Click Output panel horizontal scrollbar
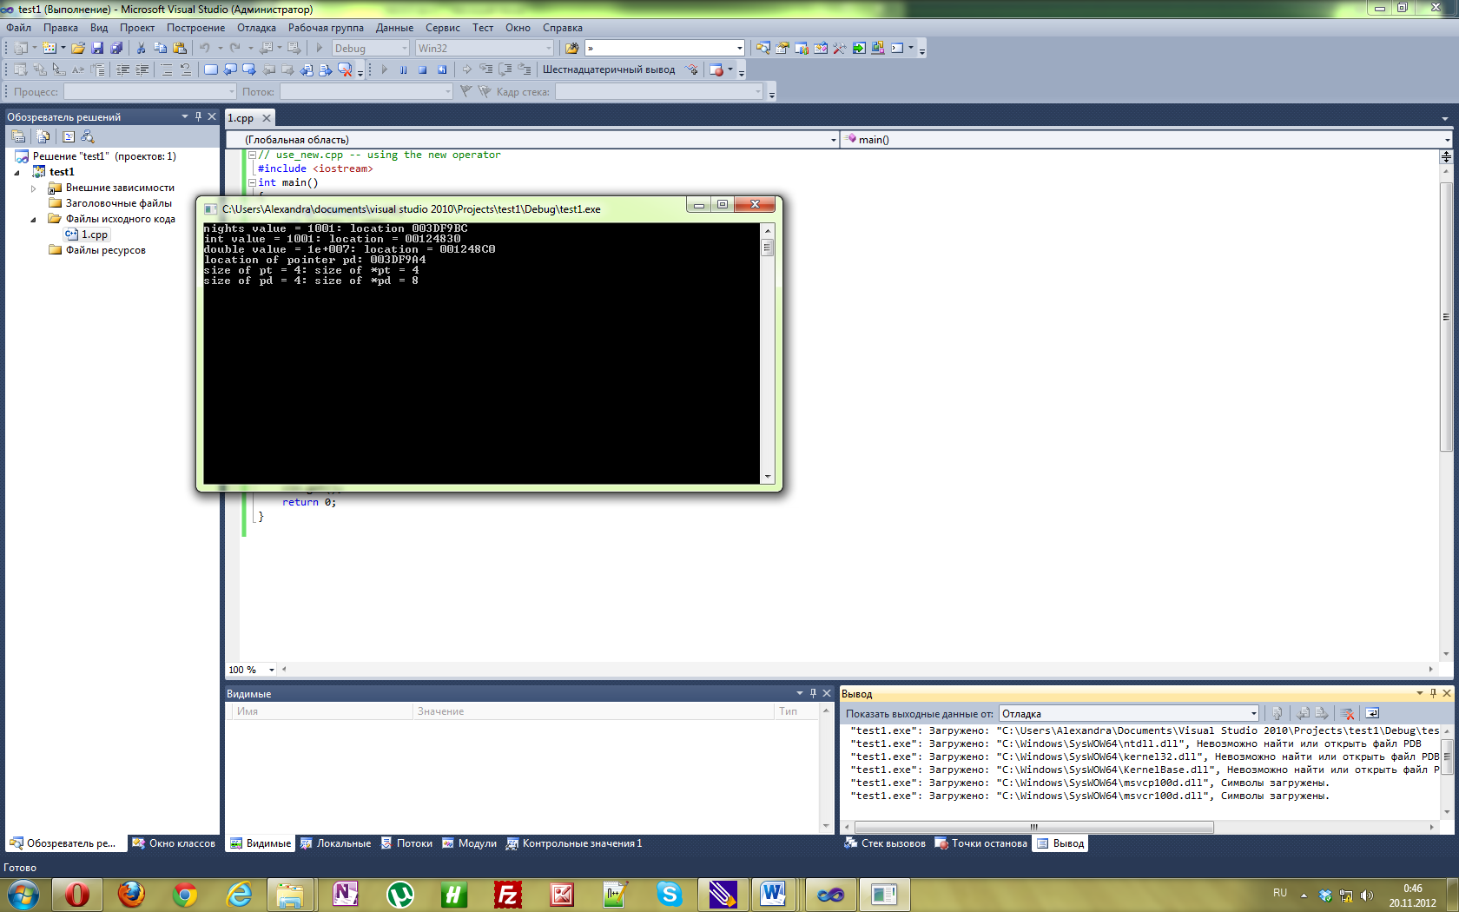Viewport: 1459px width, 912px height. pos(1033,827)
